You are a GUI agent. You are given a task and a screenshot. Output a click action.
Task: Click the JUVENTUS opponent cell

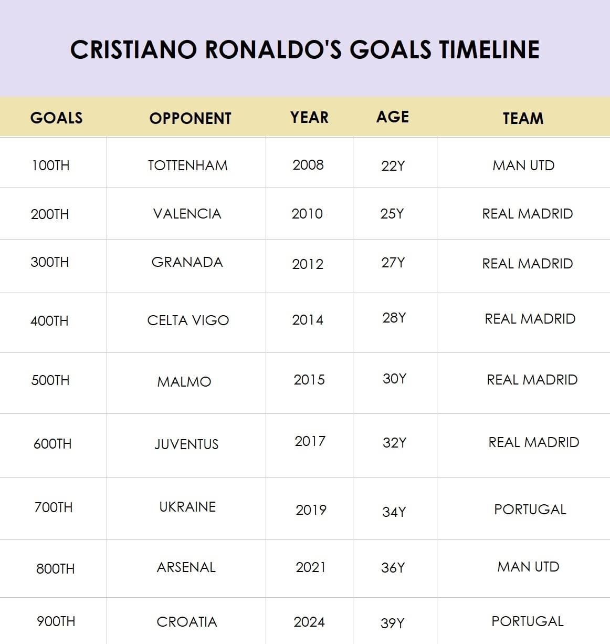click(186, 444)
